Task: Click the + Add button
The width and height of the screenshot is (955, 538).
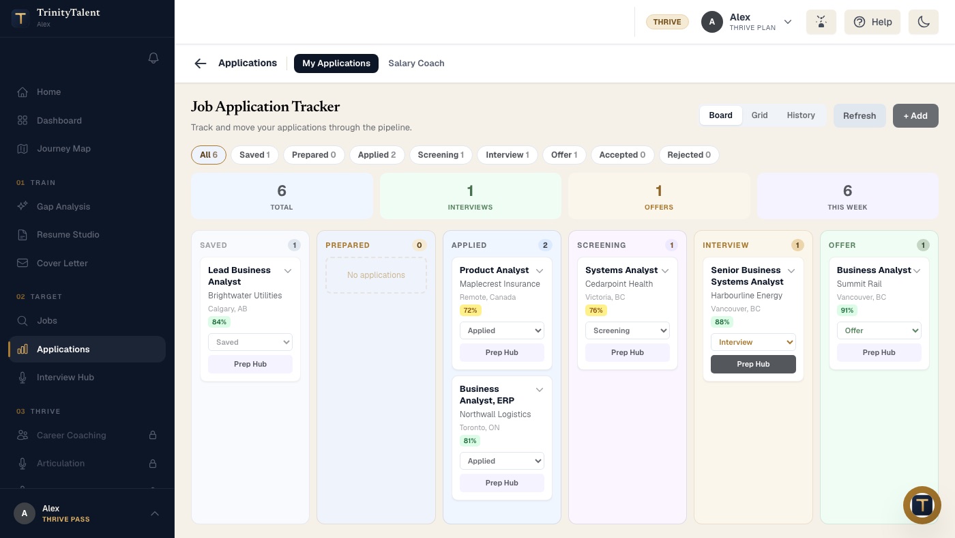Action: point(915,115)
